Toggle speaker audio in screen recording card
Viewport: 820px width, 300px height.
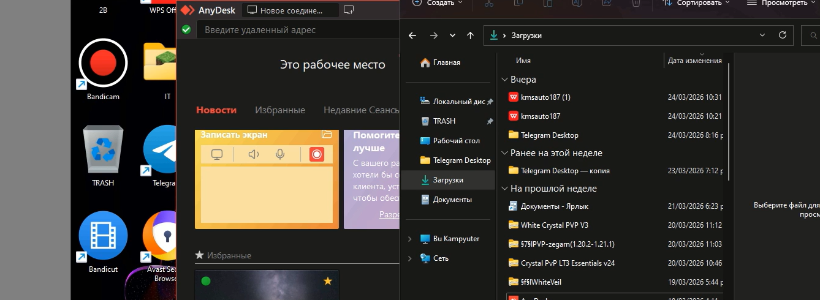[253, 154]
